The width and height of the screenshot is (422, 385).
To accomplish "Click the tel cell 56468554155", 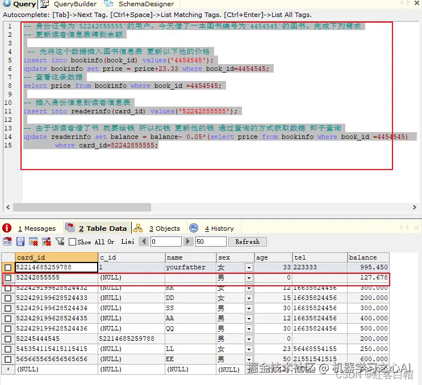I will [319, 349].
